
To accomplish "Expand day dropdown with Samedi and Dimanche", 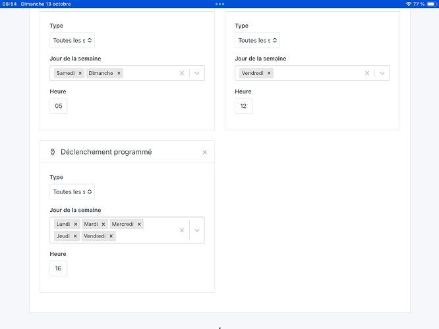I will click(196, 73).
